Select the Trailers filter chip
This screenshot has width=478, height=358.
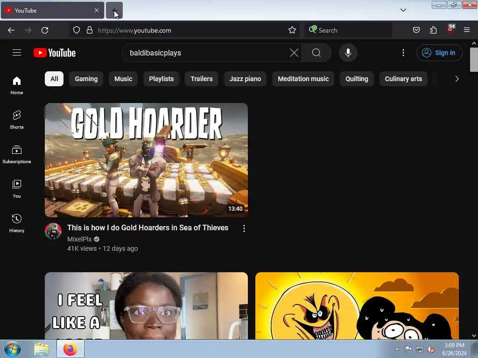click(x=202, y=79)
